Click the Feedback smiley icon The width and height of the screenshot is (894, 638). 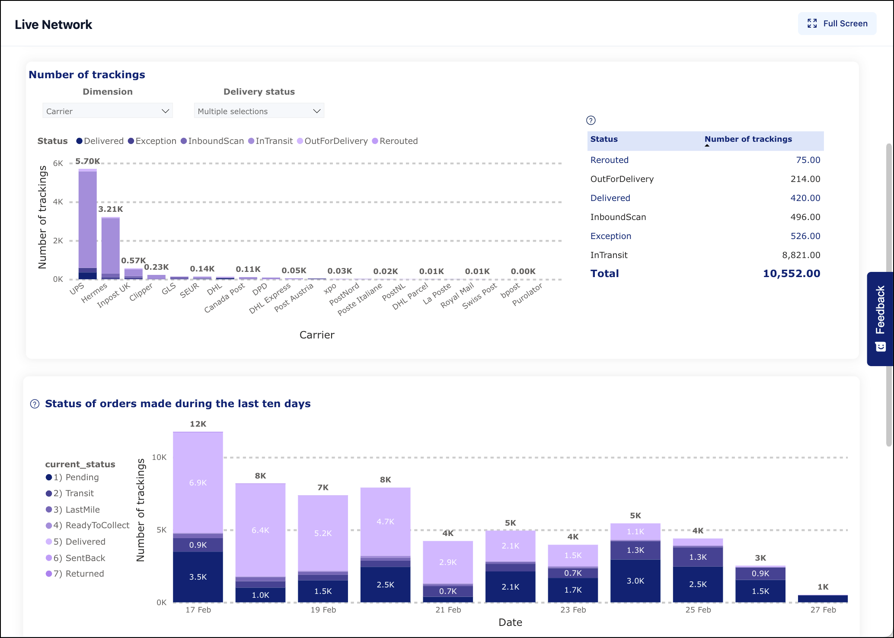click(880, 345)
